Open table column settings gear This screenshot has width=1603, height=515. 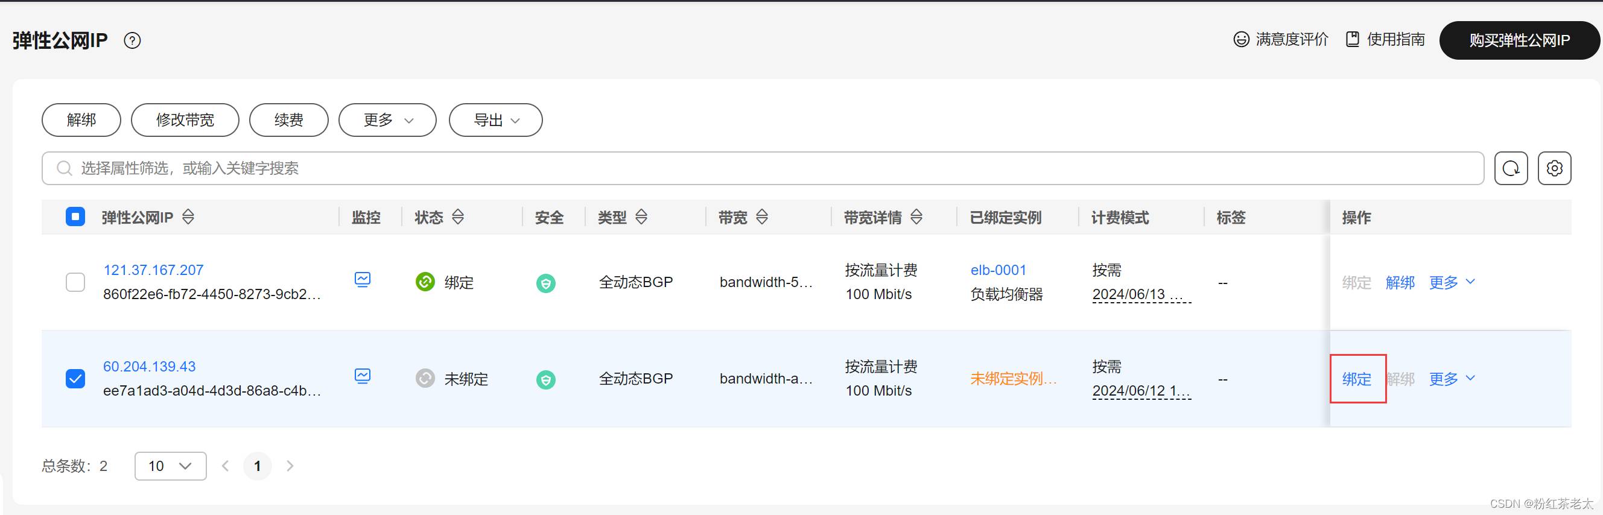pyautogui.click(x=1555, y=169)
